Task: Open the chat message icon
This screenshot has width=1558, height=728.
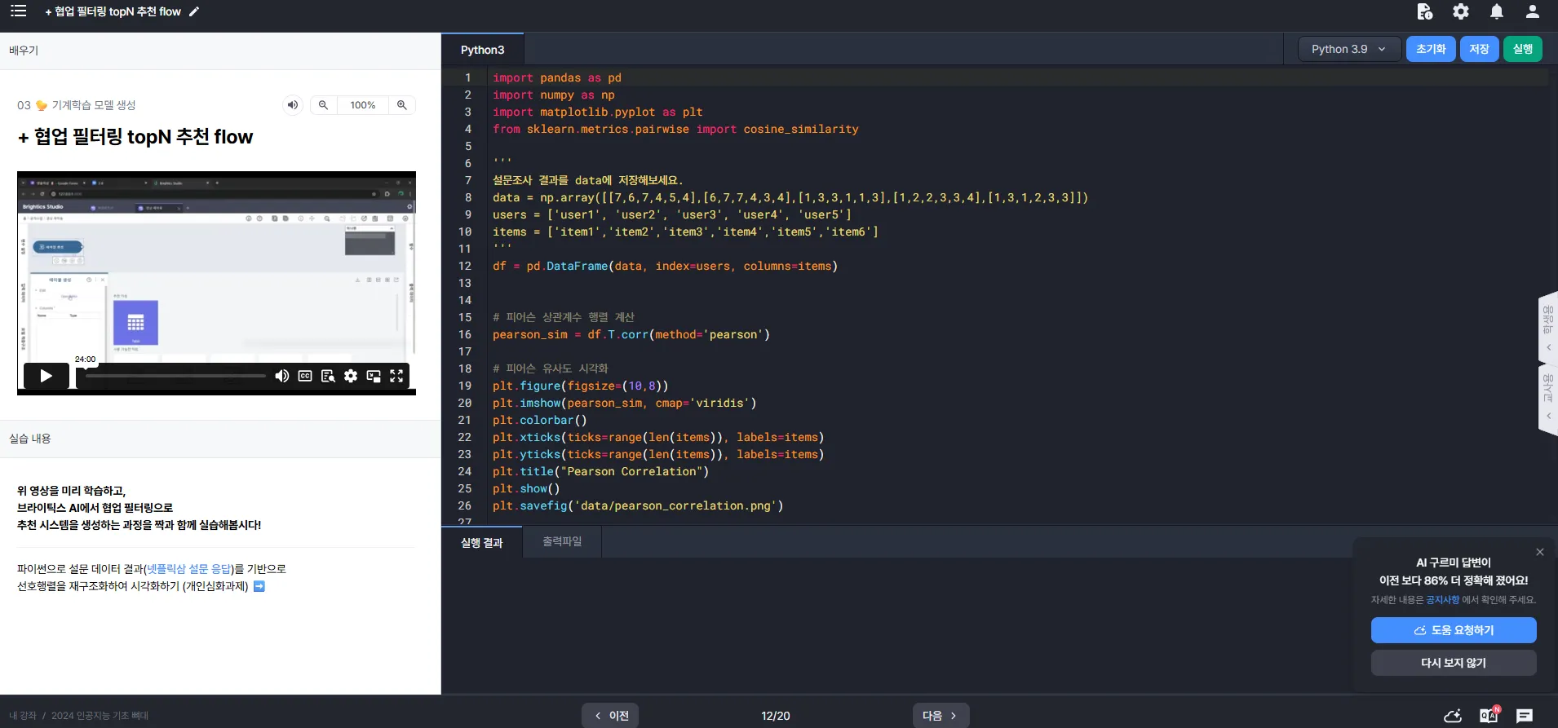Action: tap(1524, 716)
